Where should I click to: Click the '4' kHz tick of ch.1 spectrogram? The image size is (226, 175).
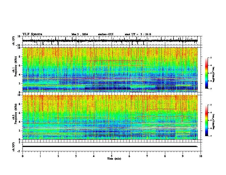pos(20,75)
